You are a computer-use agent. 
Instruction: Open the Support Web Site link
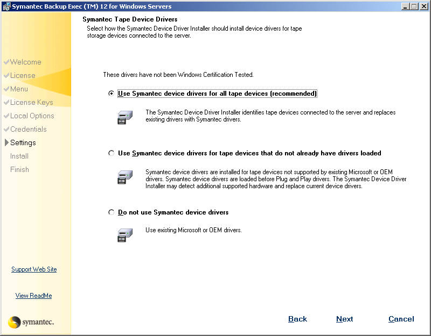coord(34,269)
